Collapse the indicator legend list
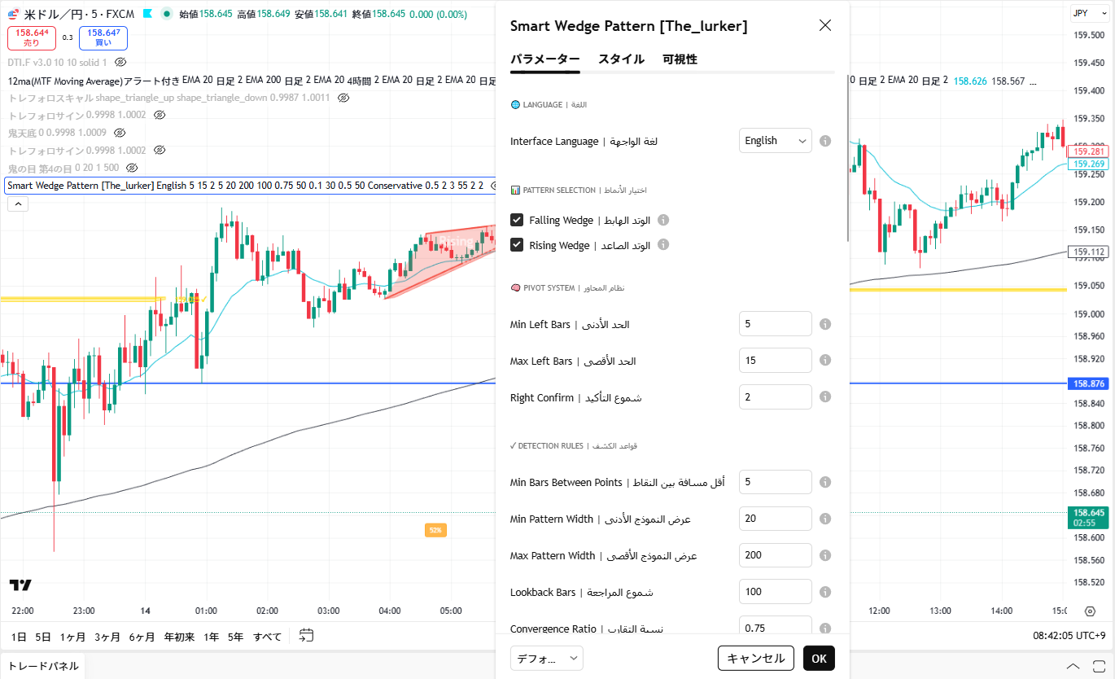The image size is (1115, 679). pos(17,204)
